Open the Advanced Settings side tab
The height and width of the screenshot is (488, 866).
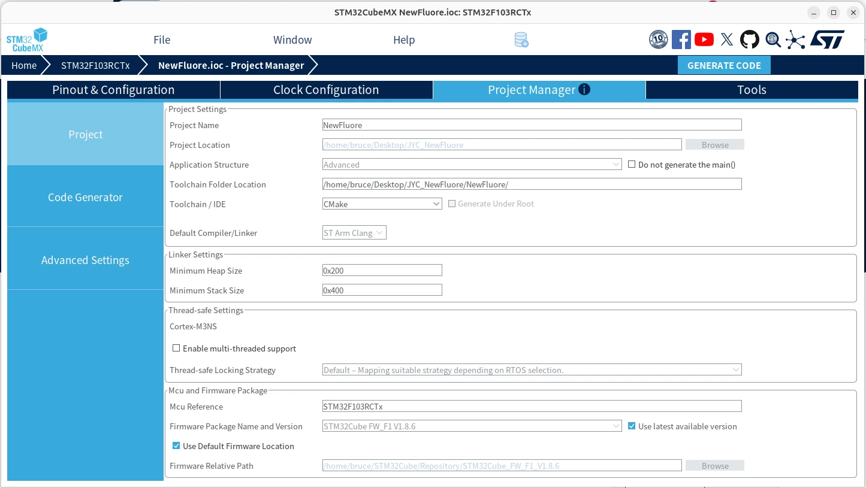[x=85, y=260]
